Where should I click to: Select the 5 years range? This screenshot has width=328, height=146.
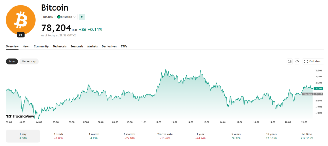pyautogui.click(x=236, y=136)
